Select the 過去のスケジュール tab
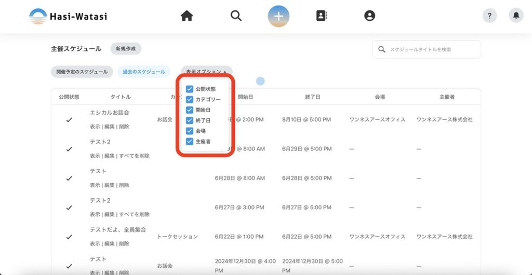Viewport: 532px width, 275px height. click(x=144, y=72)
